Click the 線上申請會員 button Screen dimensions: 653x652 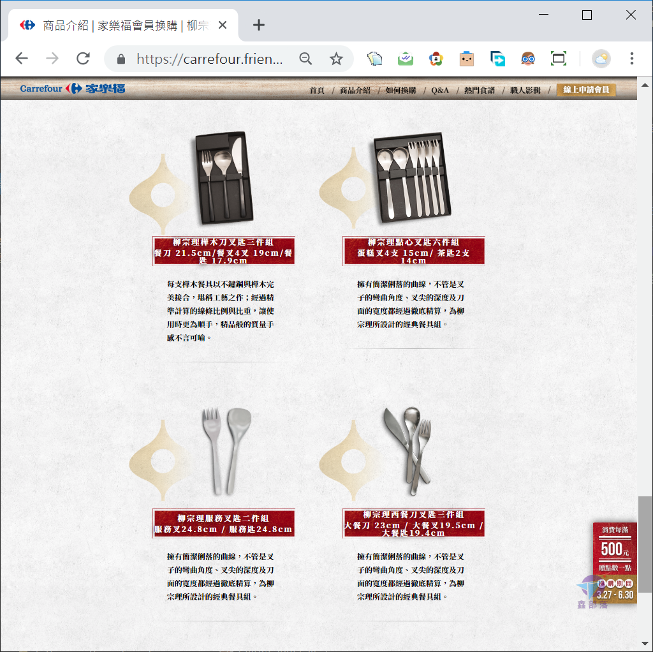point(586,89)
